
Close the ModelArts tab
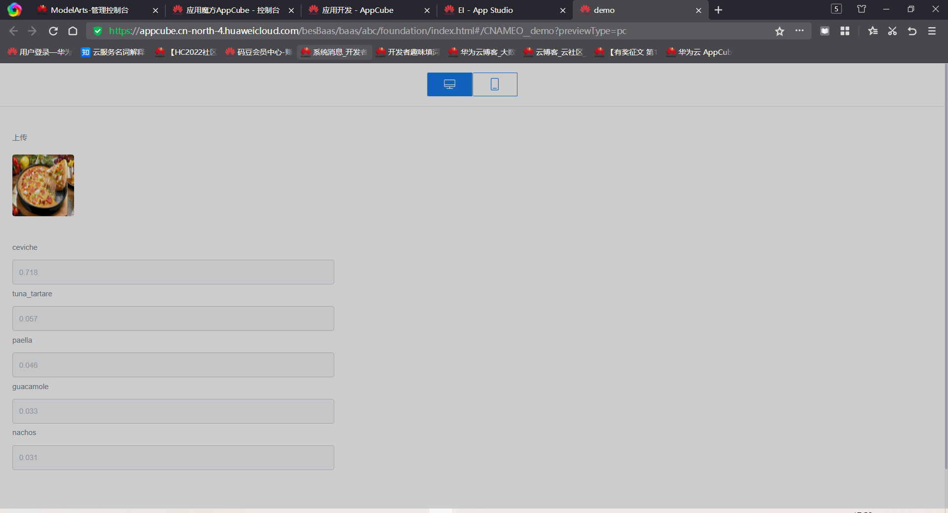click(156, 10)
